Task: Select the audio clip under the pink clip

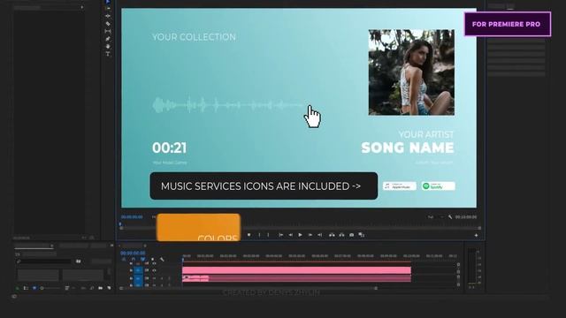Action: pyautogui.click(x=296, y=278)
